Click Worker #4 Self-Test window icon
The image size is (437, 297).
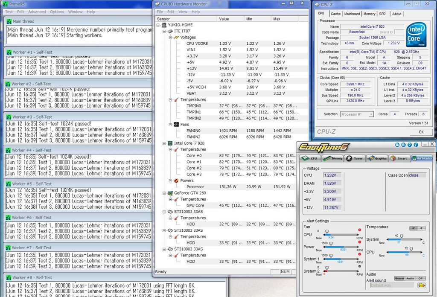(x=9, y=151)
